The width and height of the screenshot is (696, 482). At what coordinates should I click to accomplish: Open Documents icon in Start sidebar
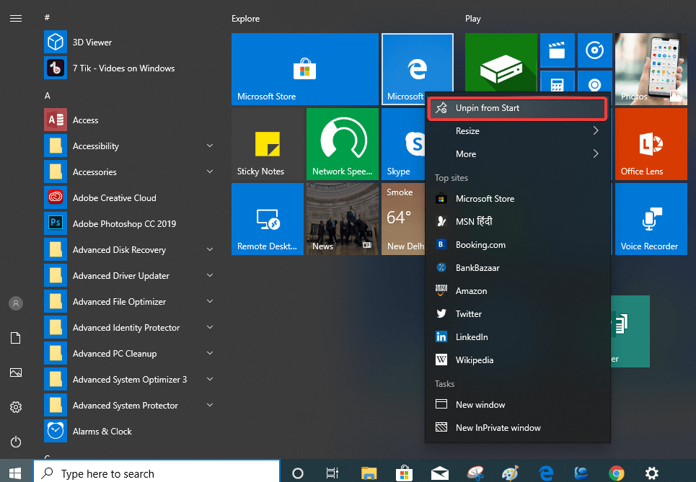pos(16,338)
